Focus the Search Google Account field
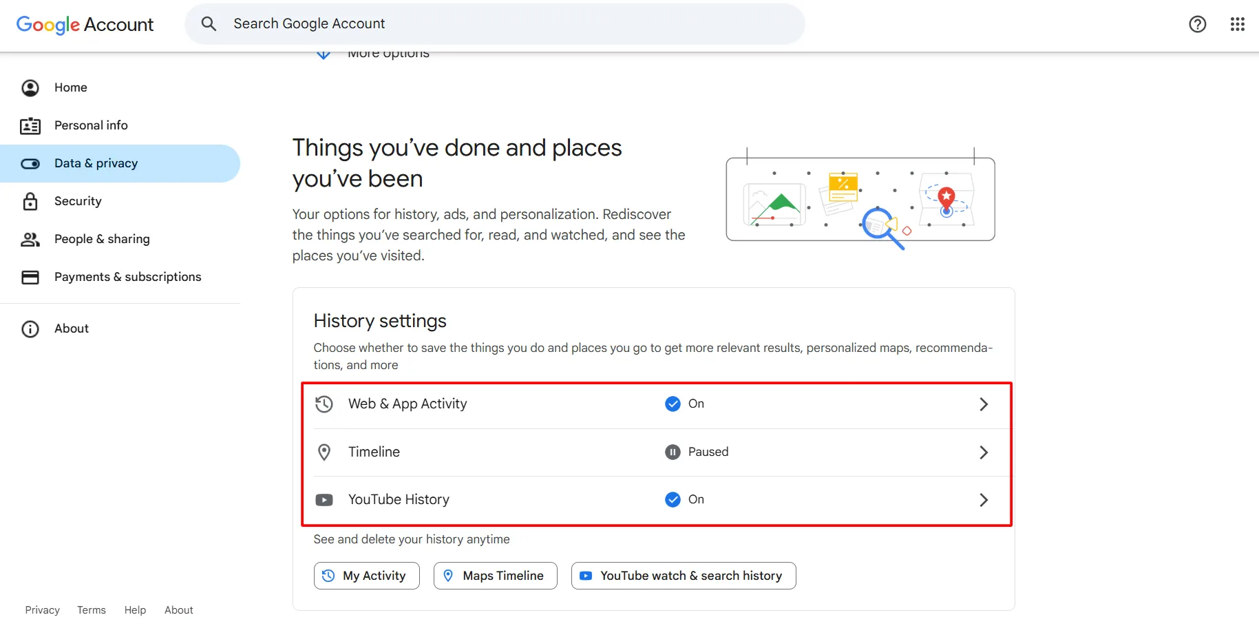1259x626 pixels. [x=495, y=24]
